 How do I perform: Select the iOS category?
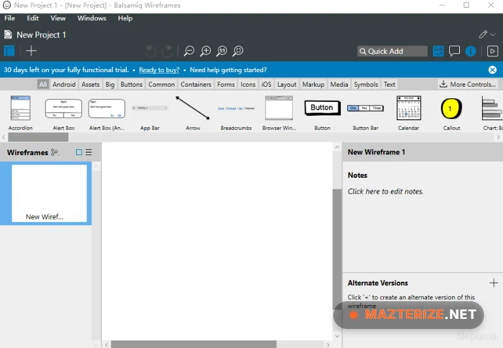pos(266,84)
